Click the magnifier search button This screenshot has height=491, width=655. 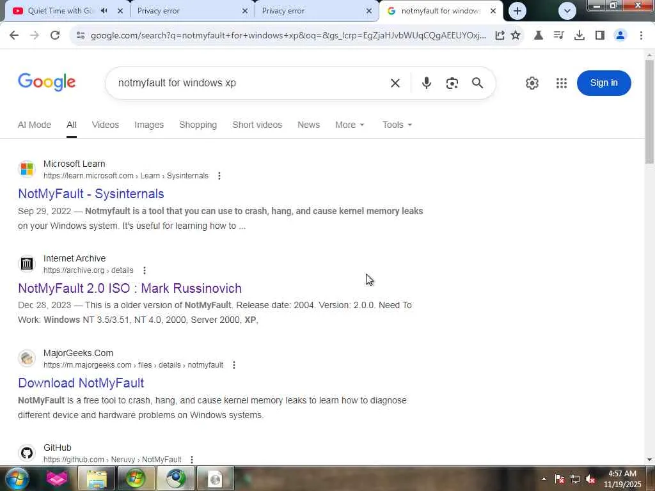coord(477,83)
